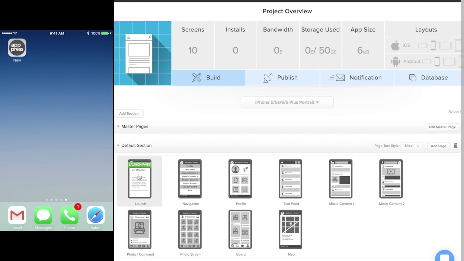Click the project wireframe icon image
This screenshot has height=261, width=464.
point(142,53)
